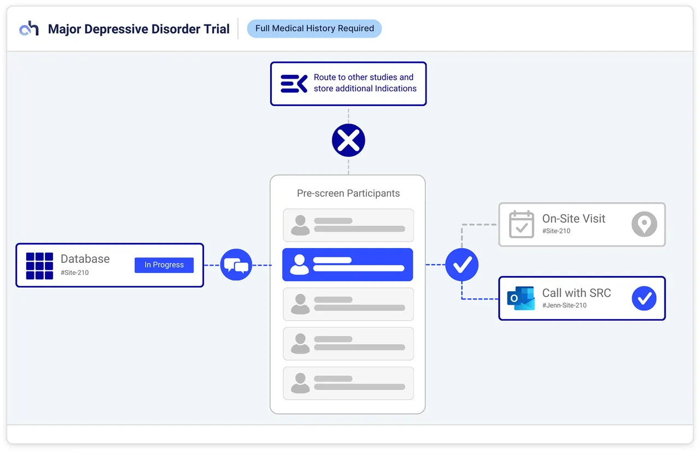Screen dimensions: 700x452
Task: Click the ah logo in the header
Action: 29,28
